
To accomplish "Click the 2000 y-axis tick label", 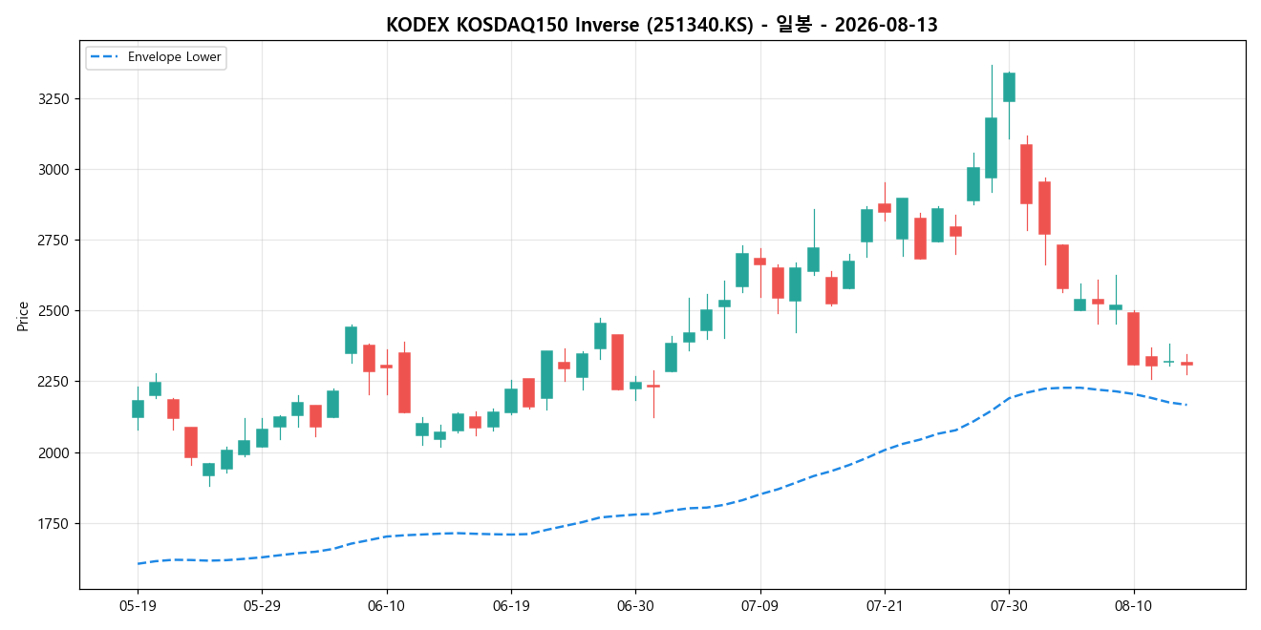I will pos(53,452).
